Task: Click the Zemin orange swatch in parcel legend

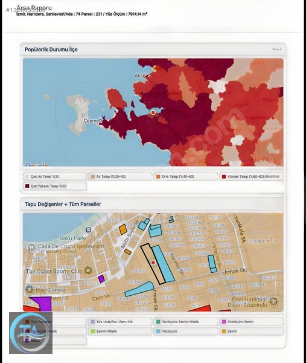Action: click(224, 332)
